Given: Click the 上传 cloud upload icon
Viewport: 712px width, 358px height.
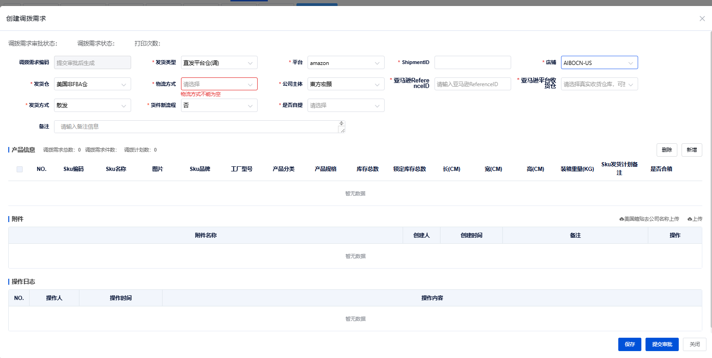Looking at the screenshot, I should [x=690, y=219].
